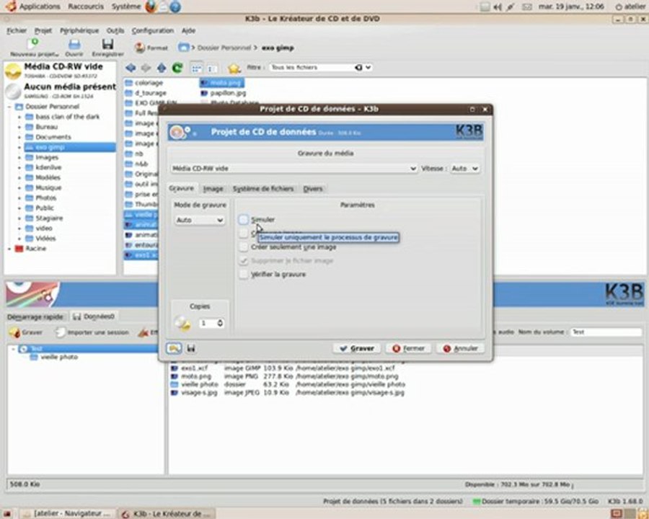Select the Documents folder in tree

coord(53,137)
